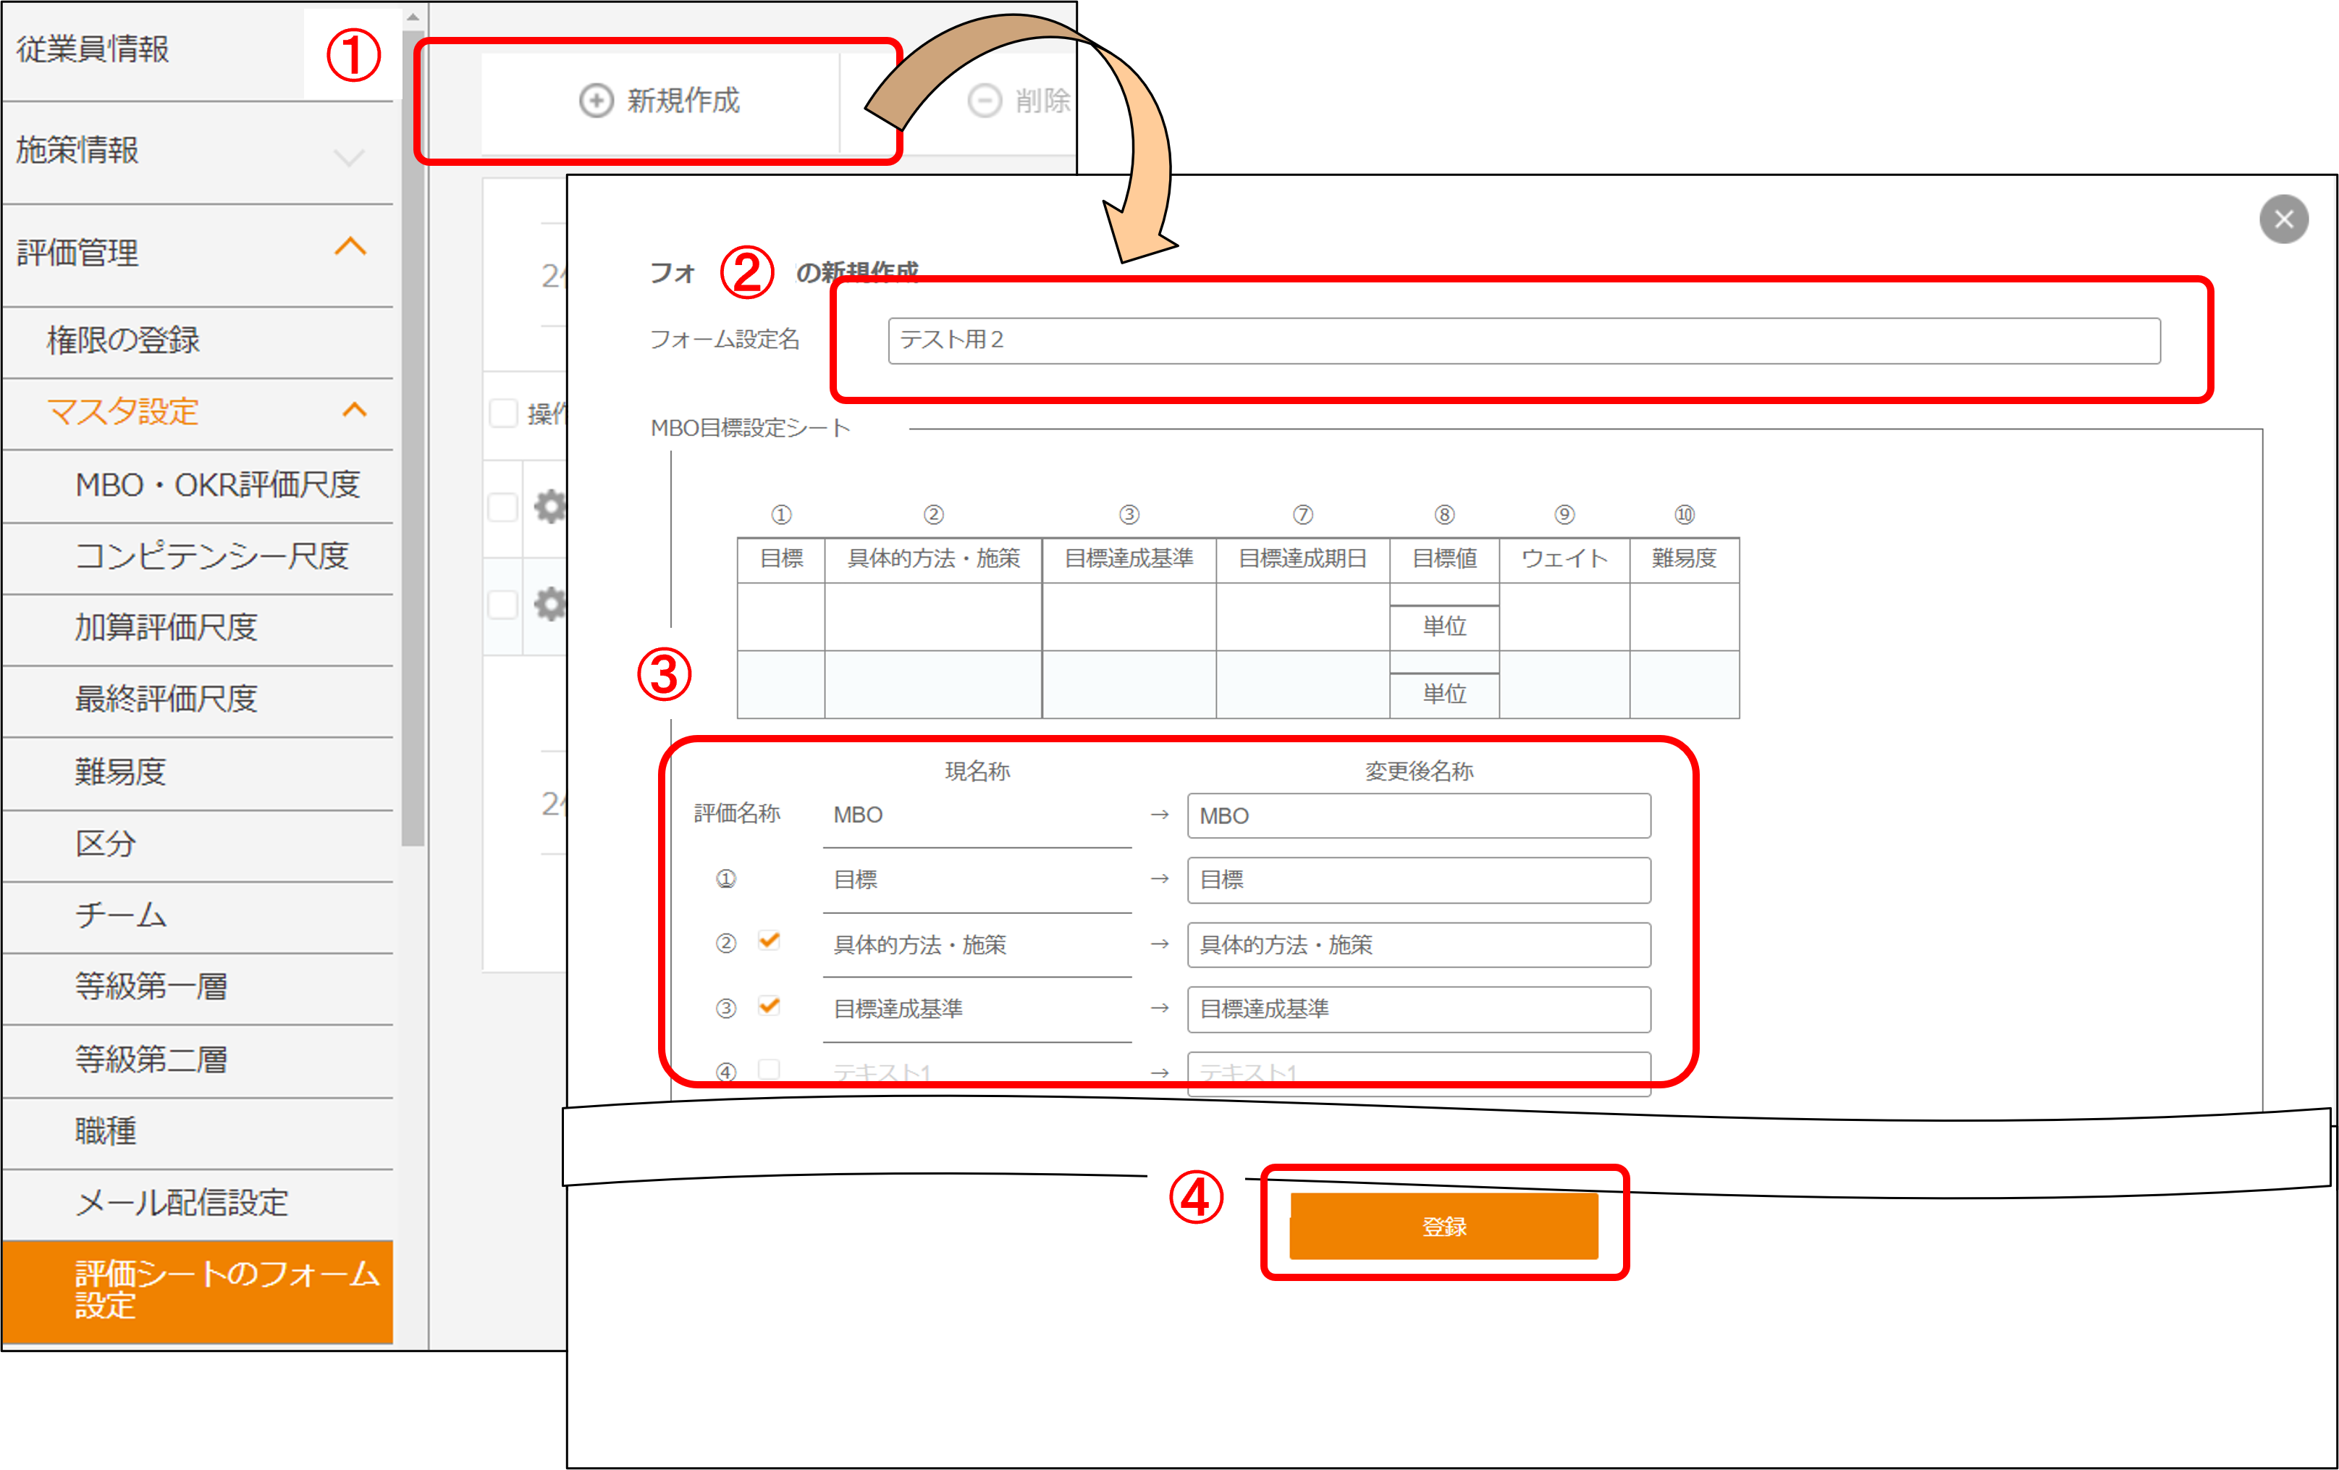Open the first row's gear settings icon

[549, 506]
